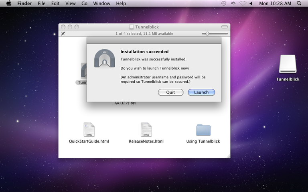This screenshot has height=192, width=308.
Task: Open the File menu
Action: click(x=41, y=3)
